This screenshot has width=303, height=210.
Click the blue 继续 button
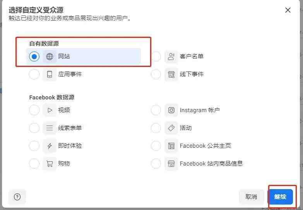(x=281, y=197)
